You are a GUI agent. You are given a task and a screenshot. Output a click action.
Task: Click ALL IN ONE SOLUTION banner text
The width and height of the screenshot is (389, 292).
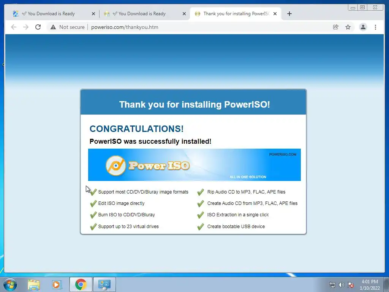coord(248,177)
